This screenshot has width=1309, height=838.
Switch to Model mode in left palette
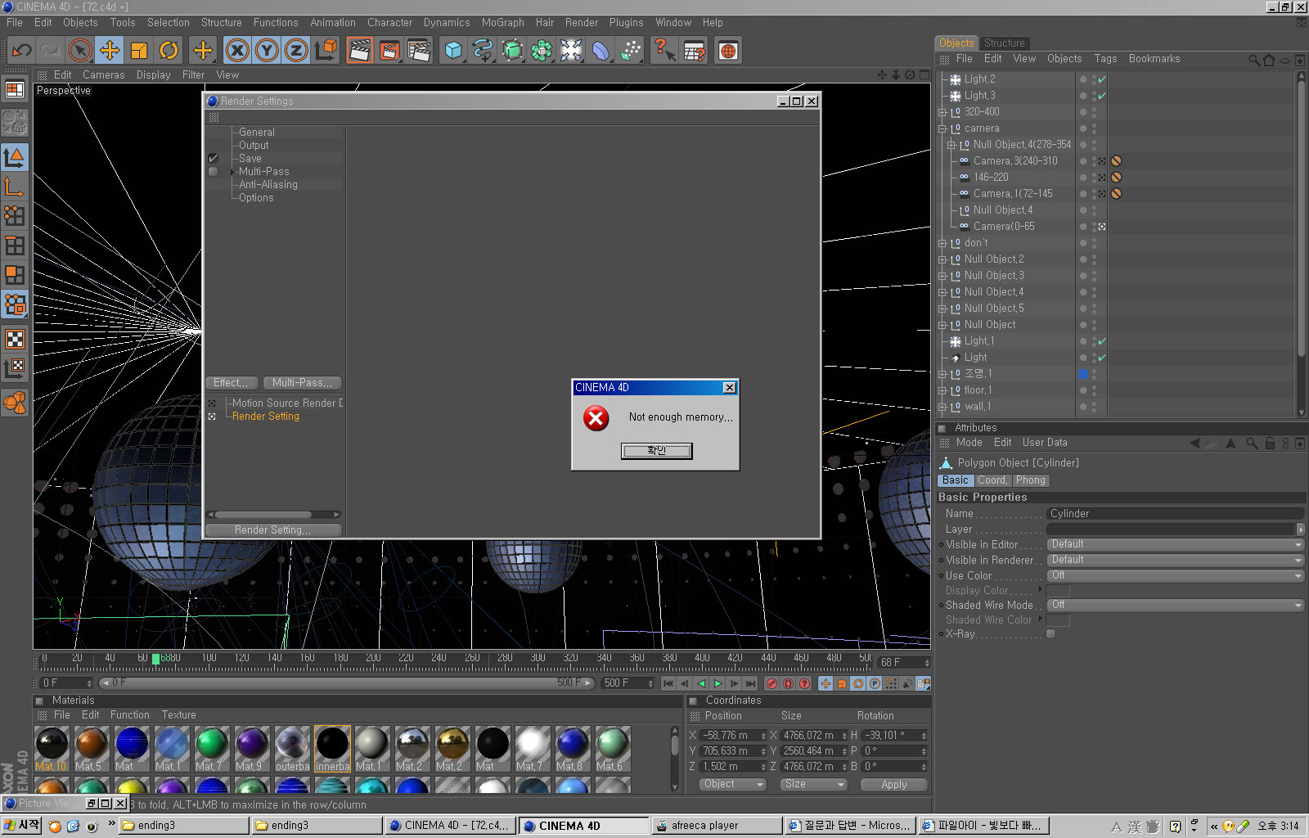click(15, 156)
